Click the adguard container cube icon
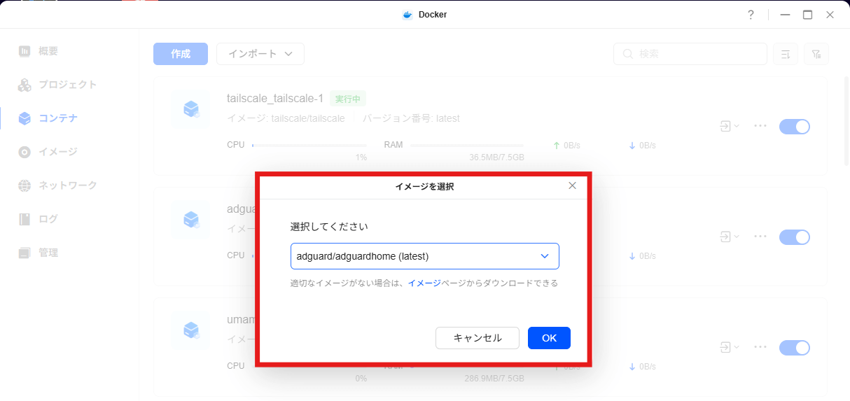 190,220
